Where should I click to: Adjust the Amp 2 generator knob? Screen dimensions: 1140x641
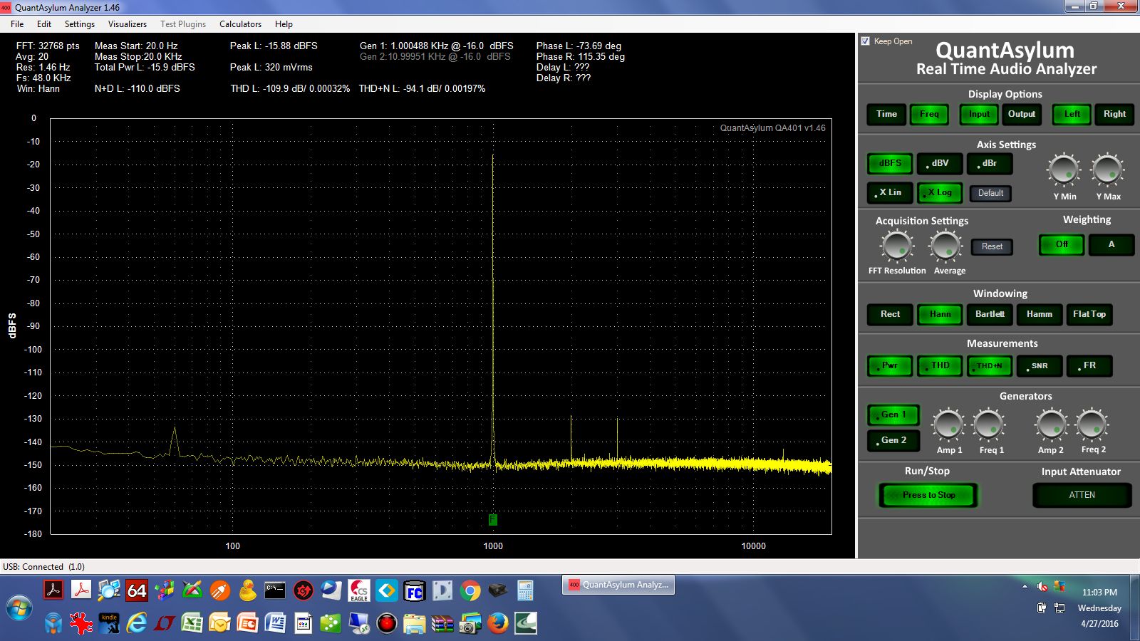(x=1051, y=425)
